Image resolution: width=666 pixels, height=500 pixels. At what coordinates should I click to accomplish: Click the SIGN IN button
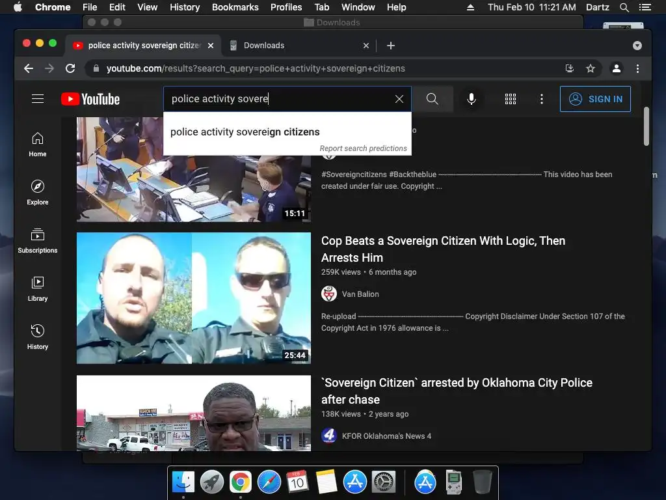[x=595, y=99]
